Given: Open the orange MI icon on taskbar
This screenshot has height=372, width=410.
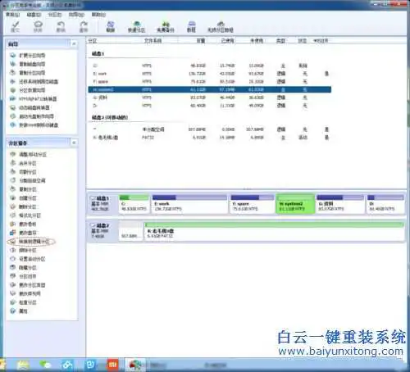Looking at the screenshot, I should pos(113,365).
